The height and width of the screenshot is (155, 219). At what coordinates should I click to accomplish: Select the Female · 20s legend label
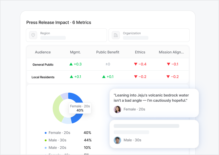(x=59, y=133)
